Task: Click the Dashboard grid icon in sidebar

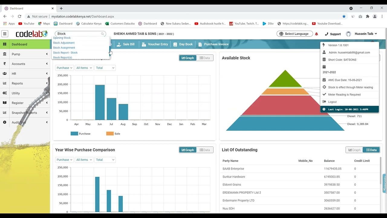Action: tap(5, 44)
